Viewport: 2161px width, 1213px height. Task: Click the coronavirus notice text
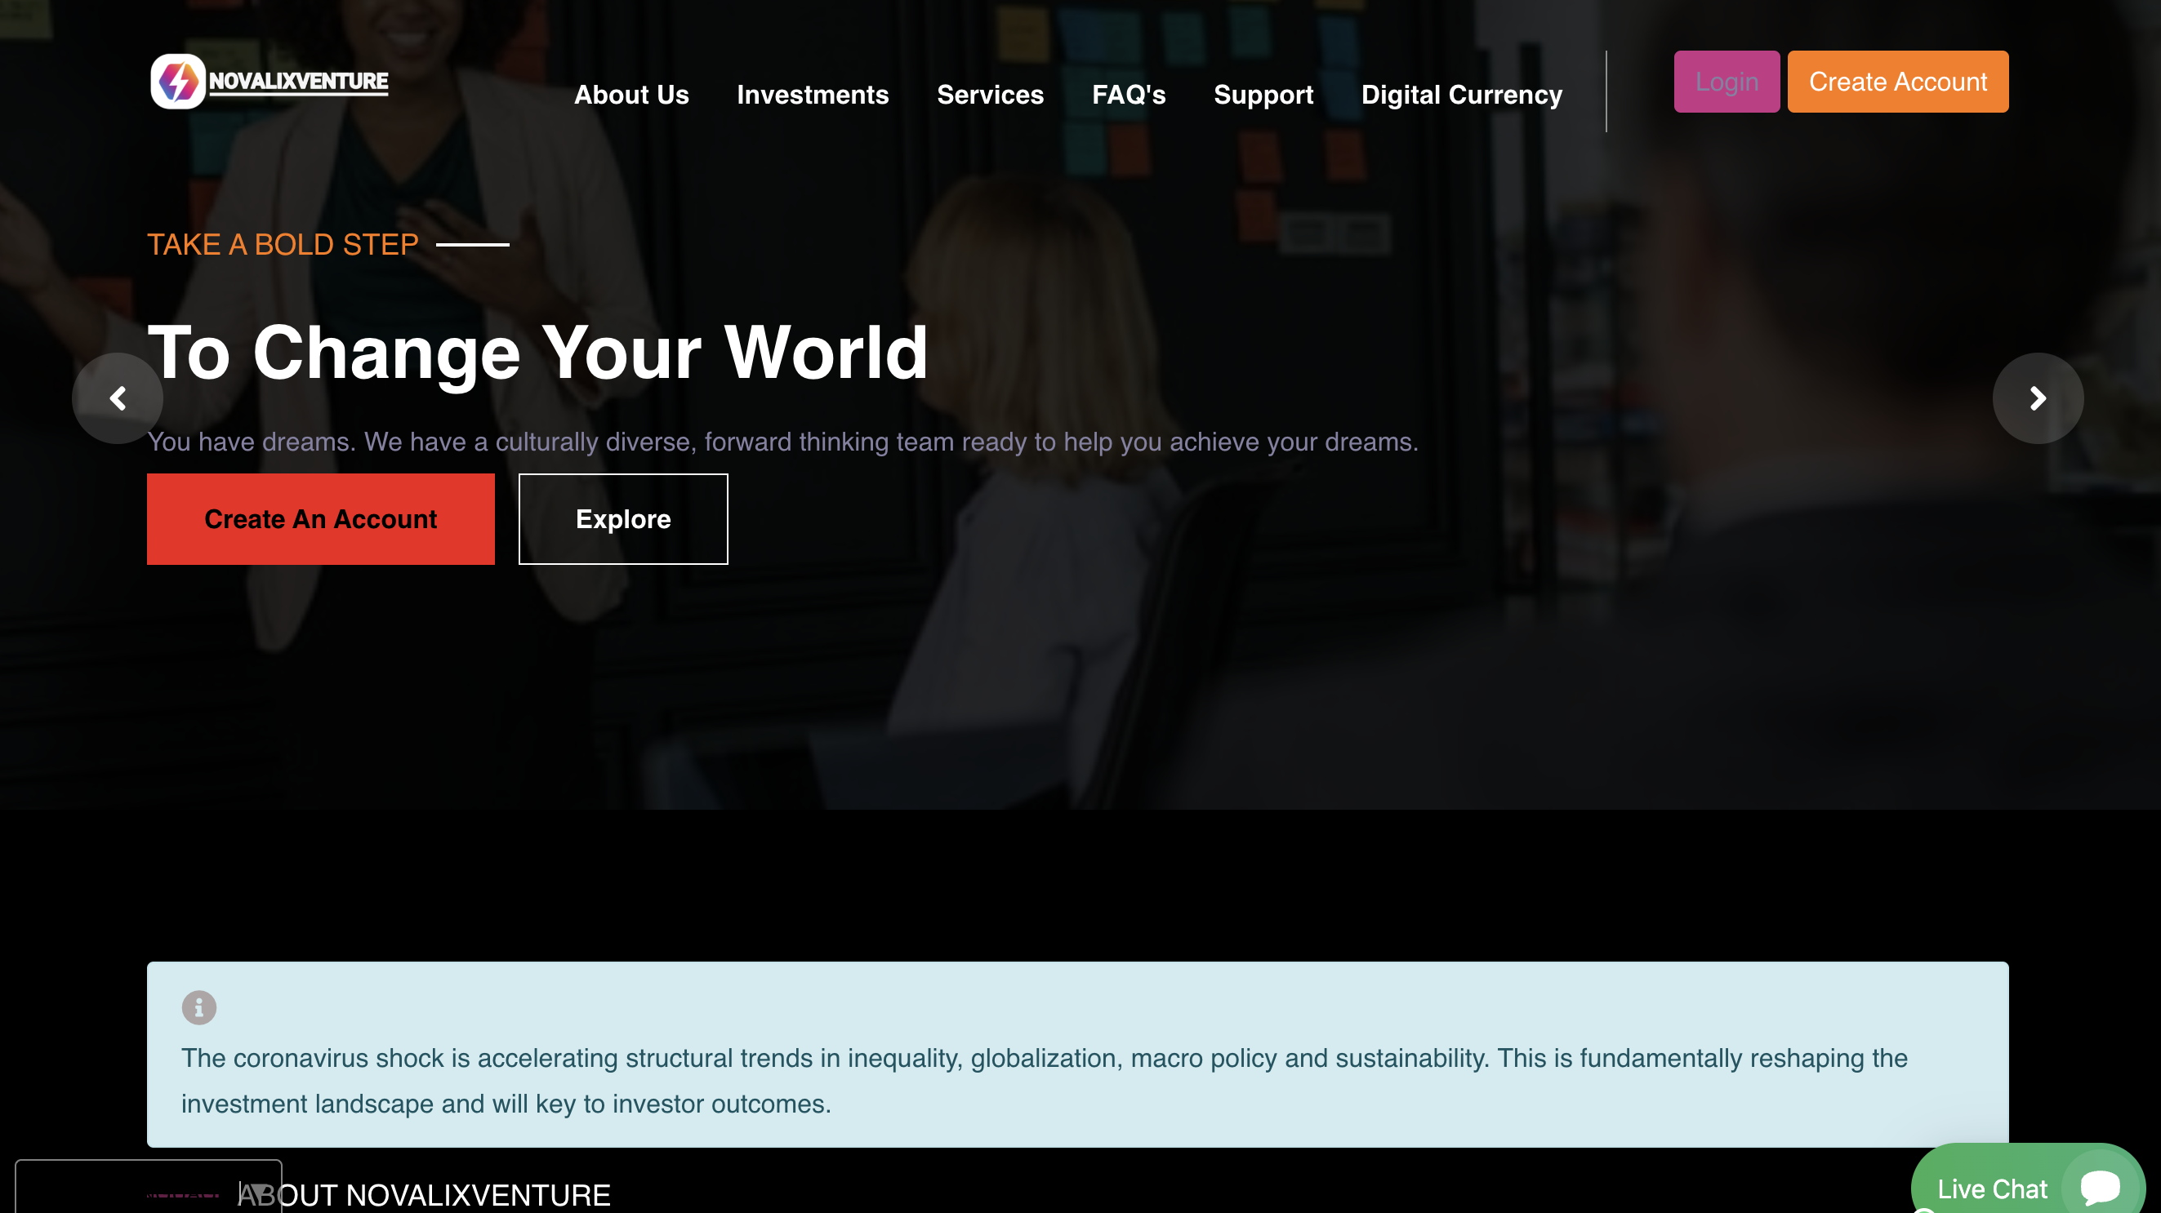point(1045,1081)
